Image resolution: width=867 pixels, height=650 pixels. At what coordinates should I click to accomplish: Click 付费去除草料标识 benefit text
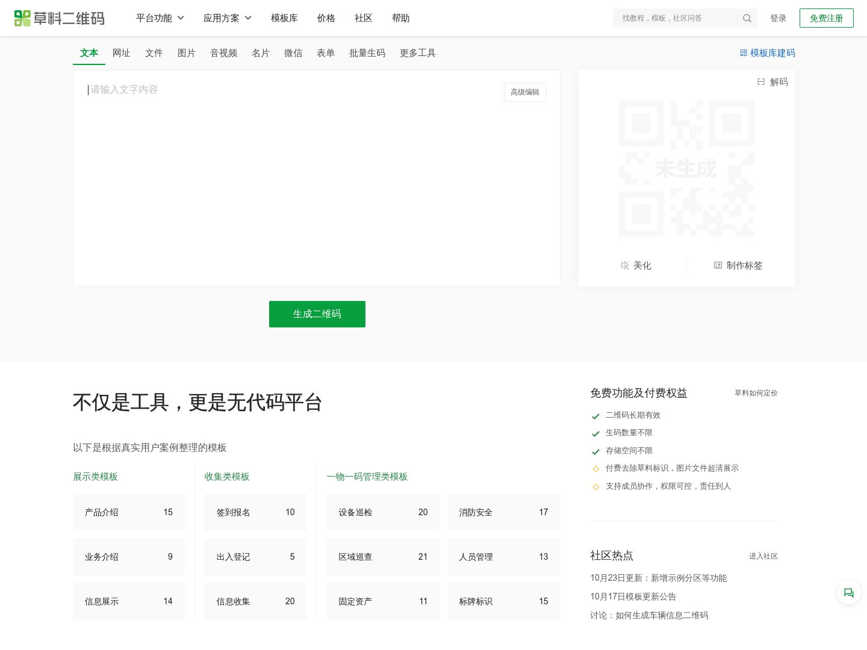point(672,468)
